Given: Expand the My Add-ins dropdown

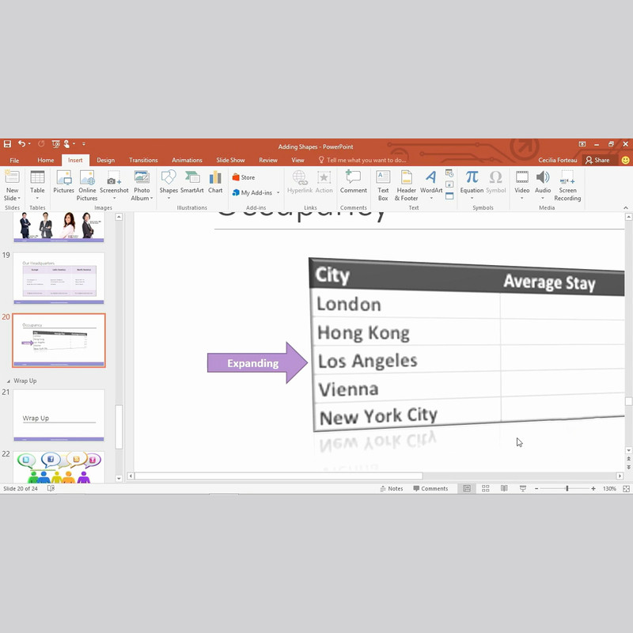Looking at the screenshot, I should pos(278,193).
